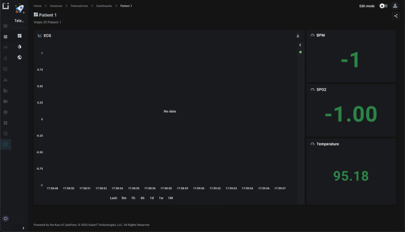Toggle the Edit mode switch
Screen dimensions: 405x232
pyautogui.click(x=383, y=6)
